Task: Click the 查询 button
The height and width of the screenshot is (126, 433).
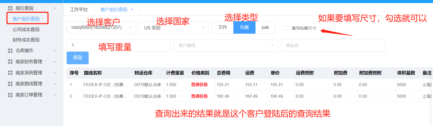Action: click(77, 58)
